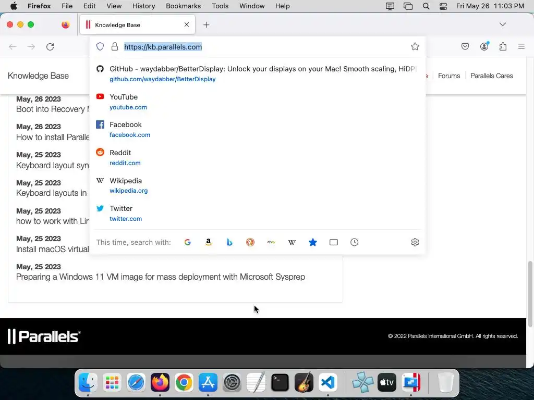Open the View menu
This screenshot has width=534, height=400.
click(x=114, y=6)
